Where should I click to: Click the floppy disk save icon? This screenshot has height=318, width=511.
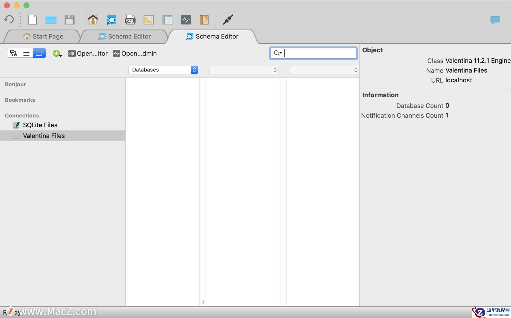coord(69,19)
